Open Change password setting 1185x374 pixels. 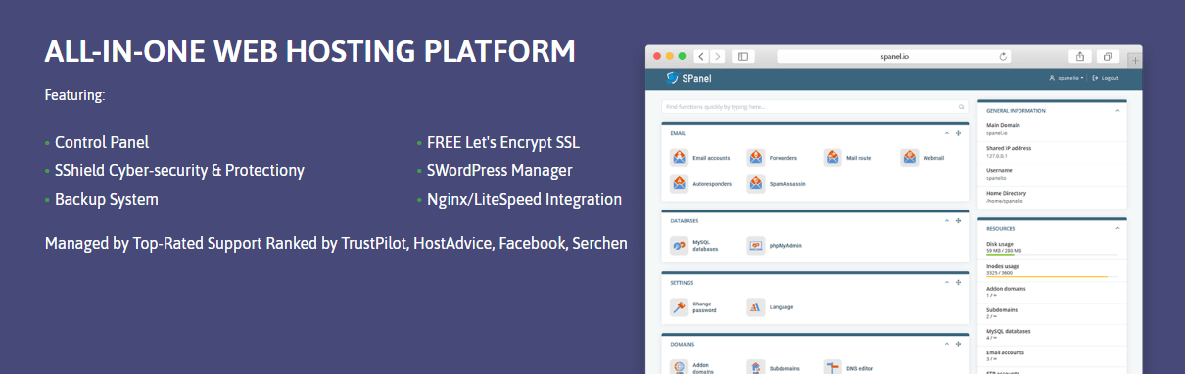click(693, 307)
